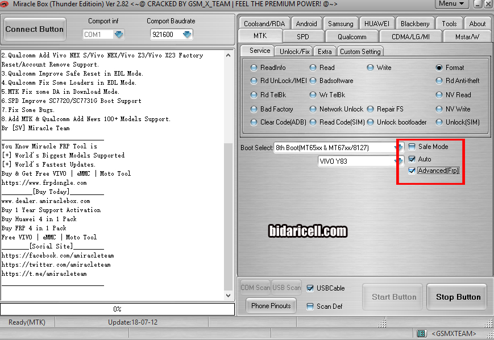Open the About tab
Image resolution: width=494 pixels, height=340 pixels.
point(478,24)
